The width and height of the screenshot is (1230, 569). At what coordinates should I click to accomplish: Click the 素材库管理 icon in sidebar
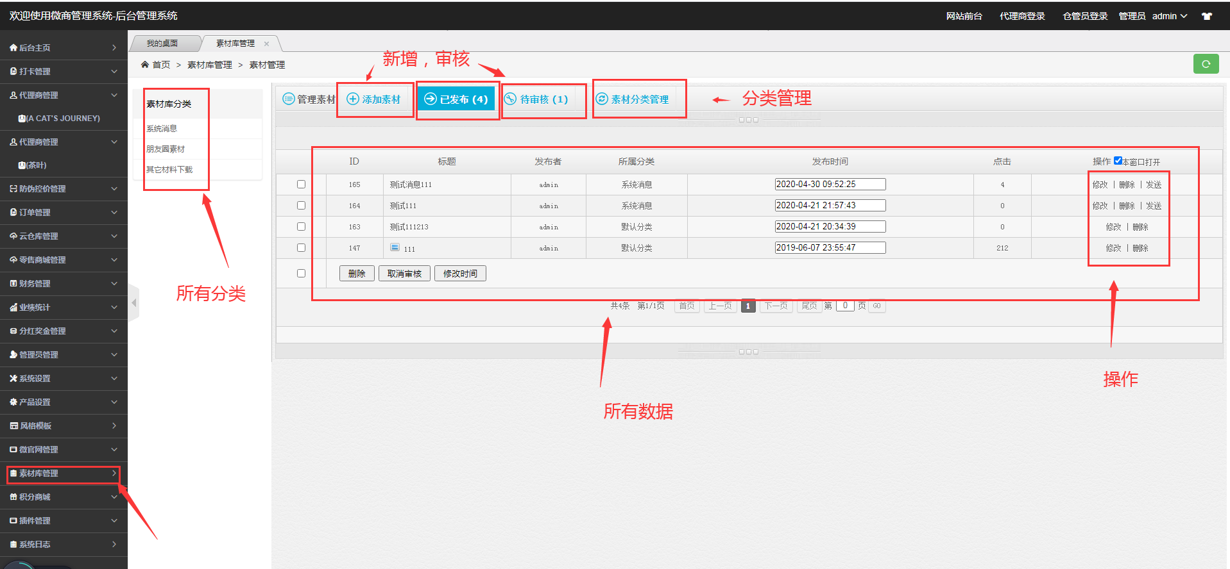13,473
